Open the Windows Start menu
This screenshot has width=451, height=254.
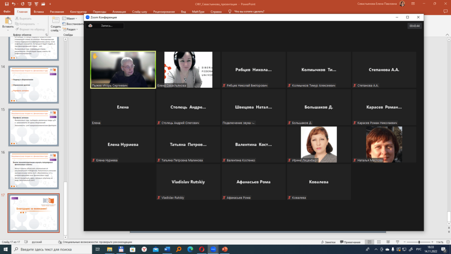tap(5, 250)
